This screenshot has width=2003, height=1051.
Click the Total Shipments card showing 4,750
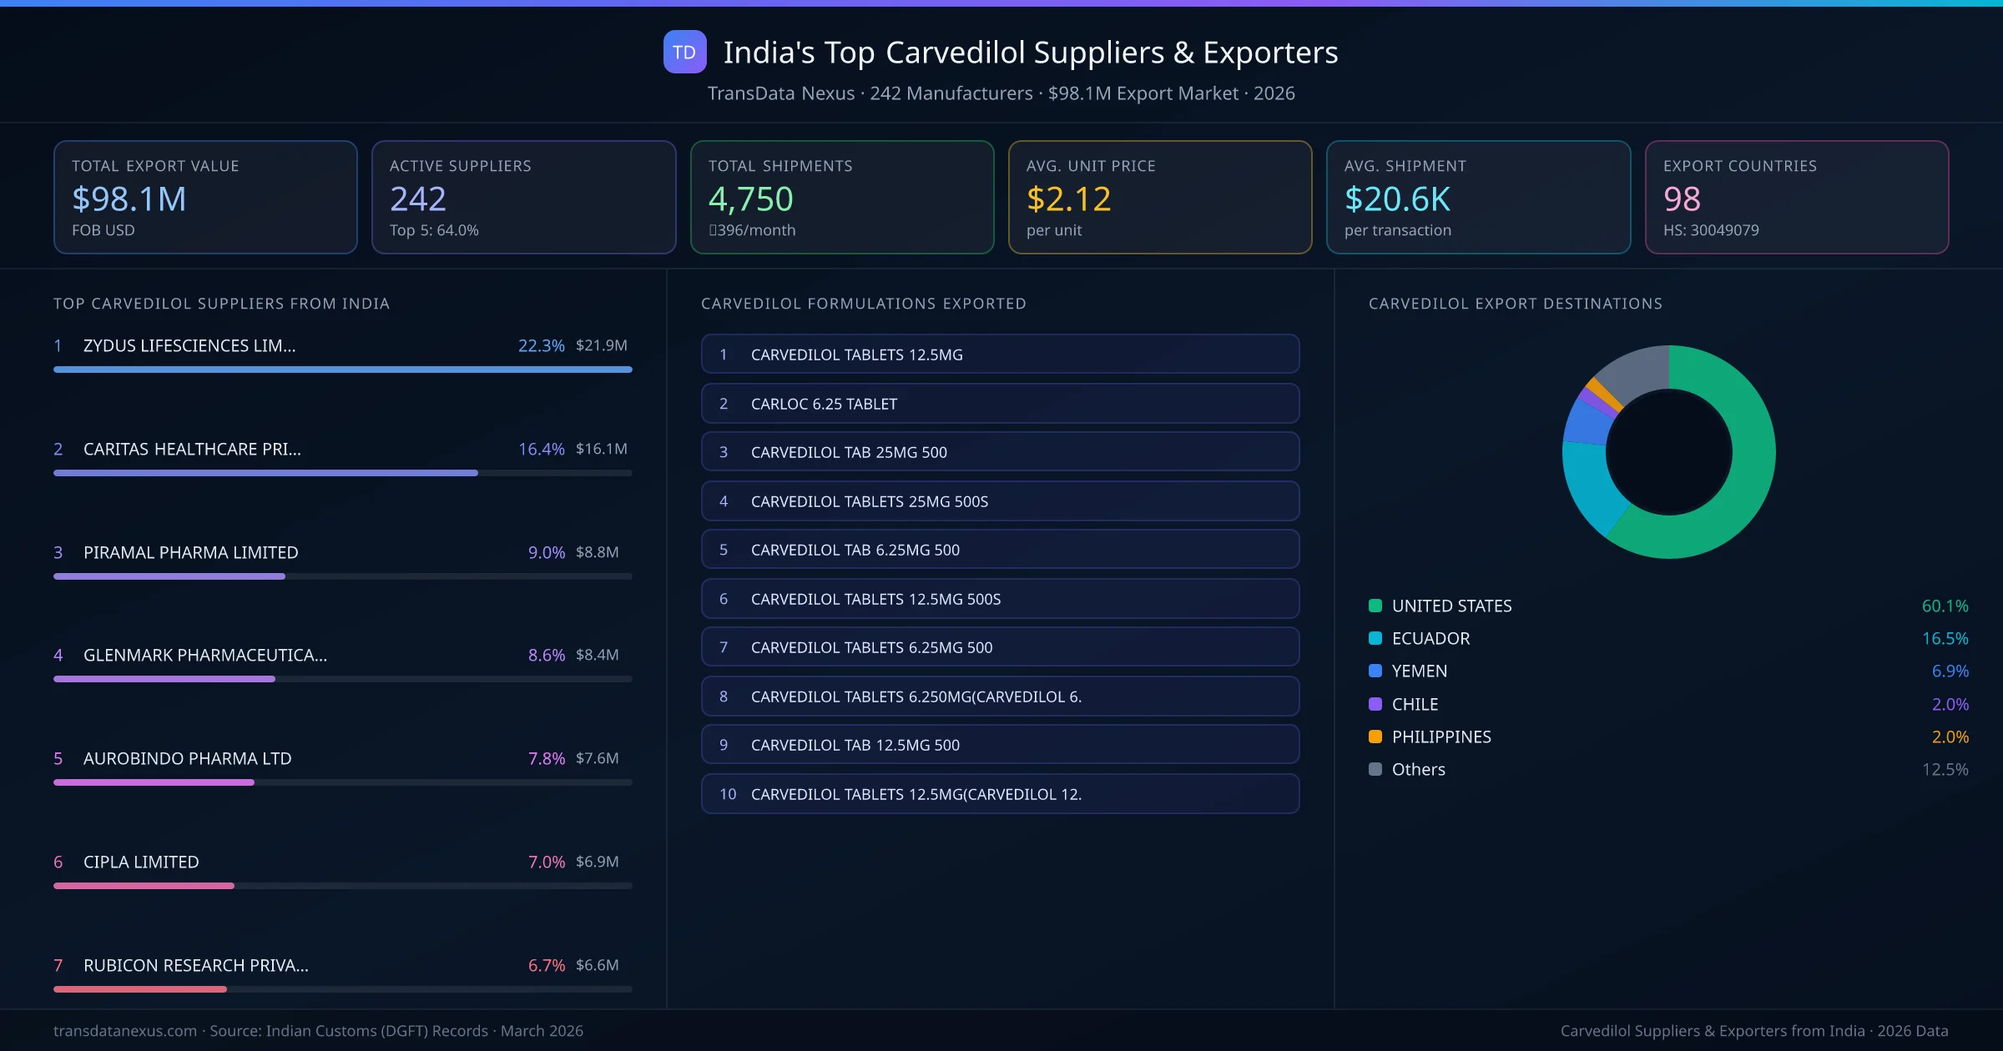pos(841,197)
